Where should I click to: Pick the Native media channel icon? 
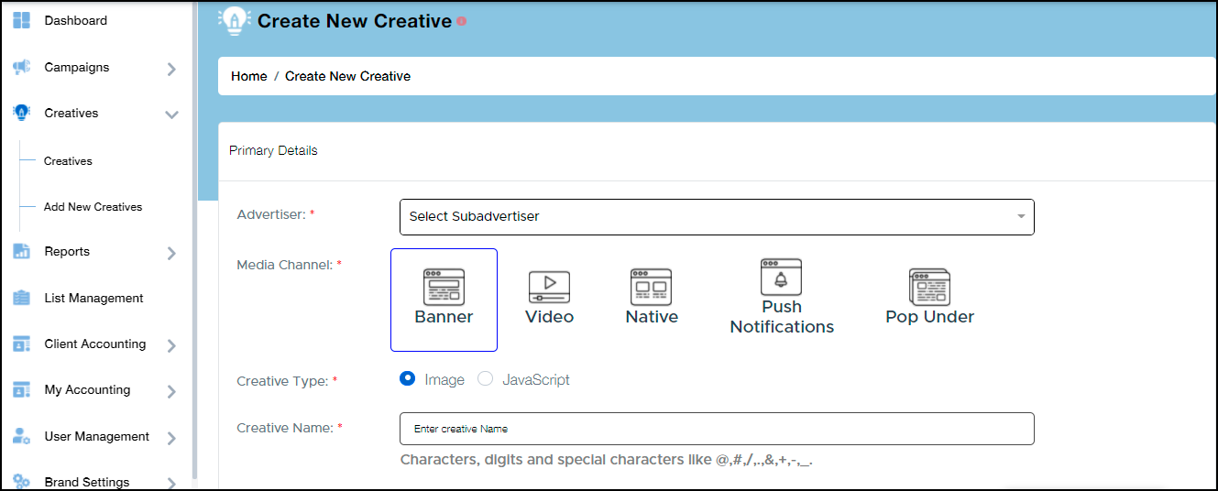point(651,287)
